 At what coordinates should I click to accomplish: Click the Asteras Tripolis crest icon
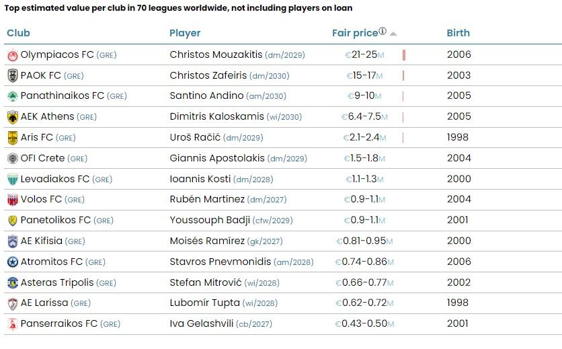tap(12, 282)
